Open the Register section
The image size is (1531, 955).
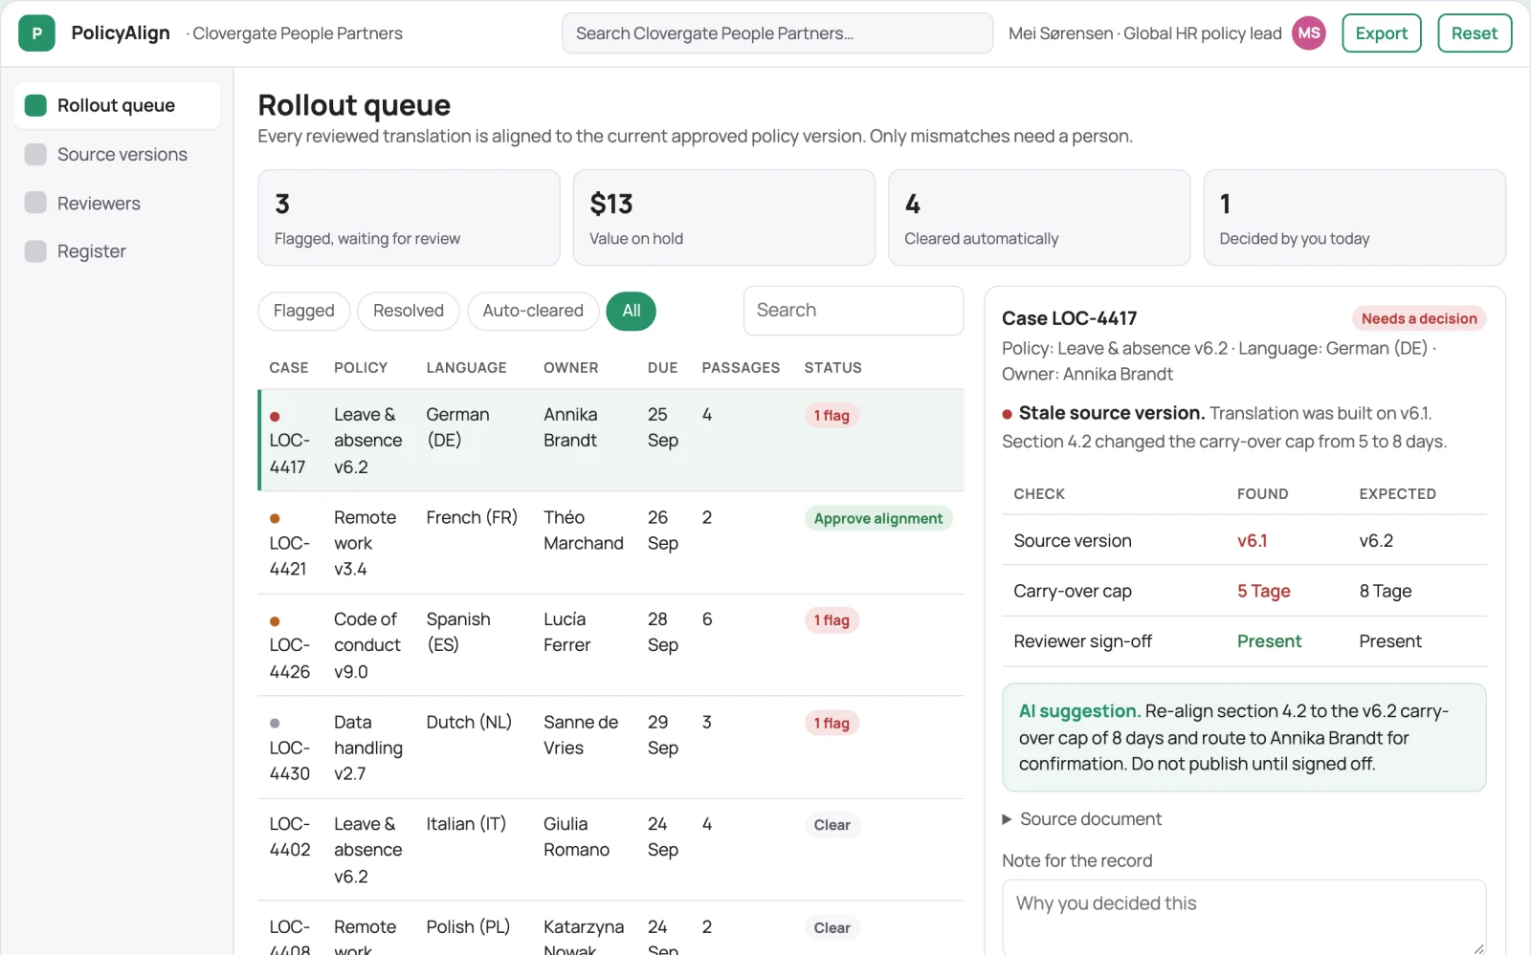click(x=117, y=251)
